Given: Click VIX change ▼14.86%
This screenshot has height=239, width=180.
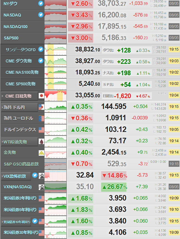Looking at the screenshot, I should (x=114, y=175).
